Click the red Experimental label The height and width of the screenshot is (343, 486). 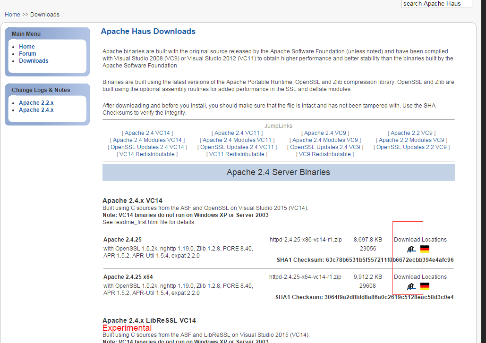127,328
